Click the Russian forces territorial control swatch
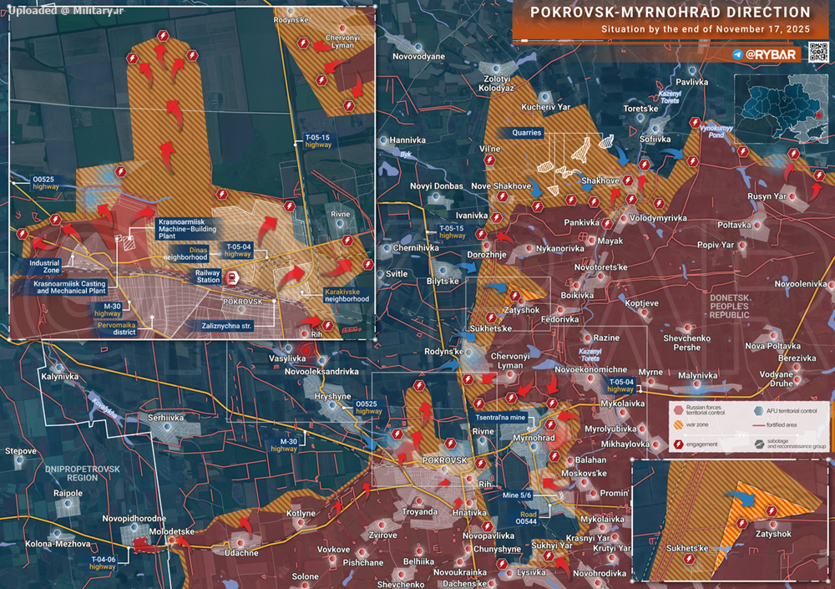The image size is (835, 589). tap(678, 410)
